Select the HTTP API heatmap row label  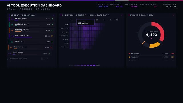(x=65, y=32)
